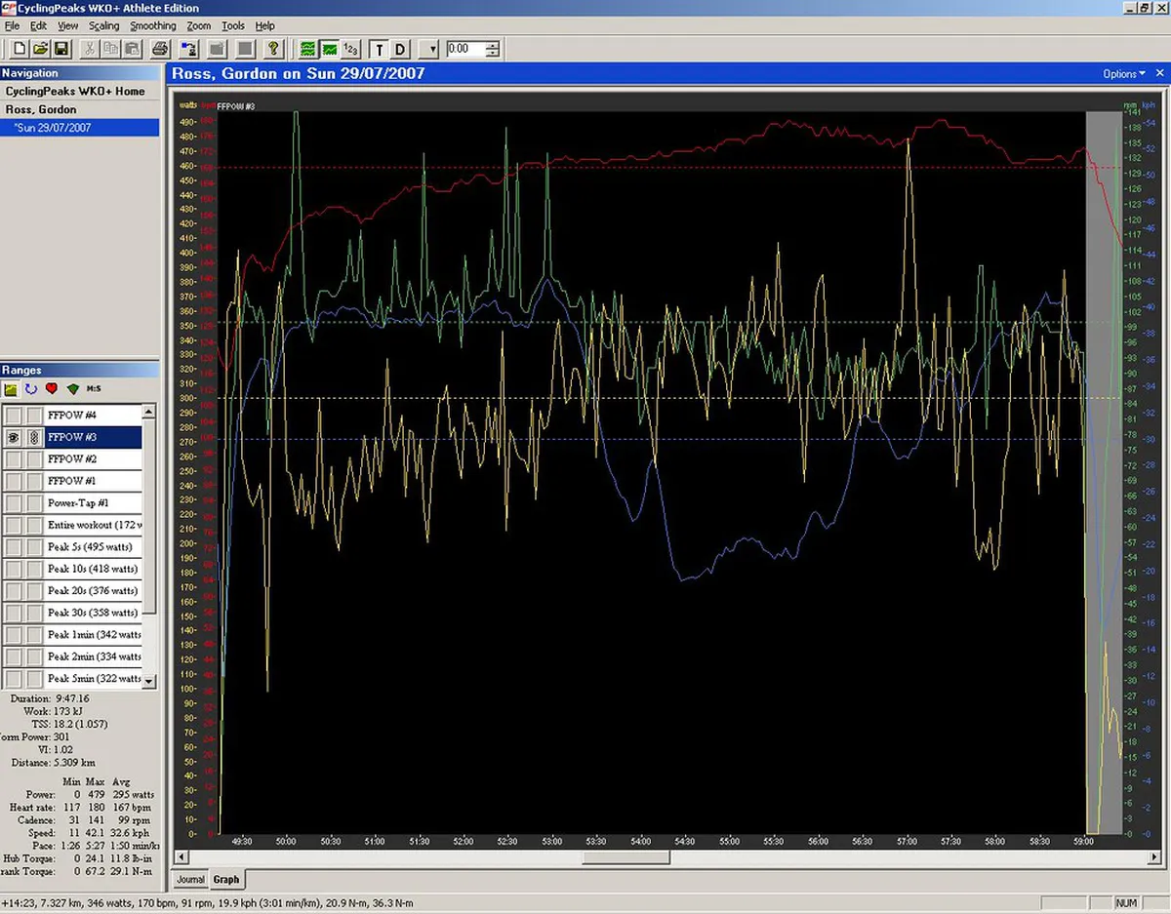Switch to the Journal tab
The height and width of the screenshot is (914, 1171).
[x=190, y=879]
